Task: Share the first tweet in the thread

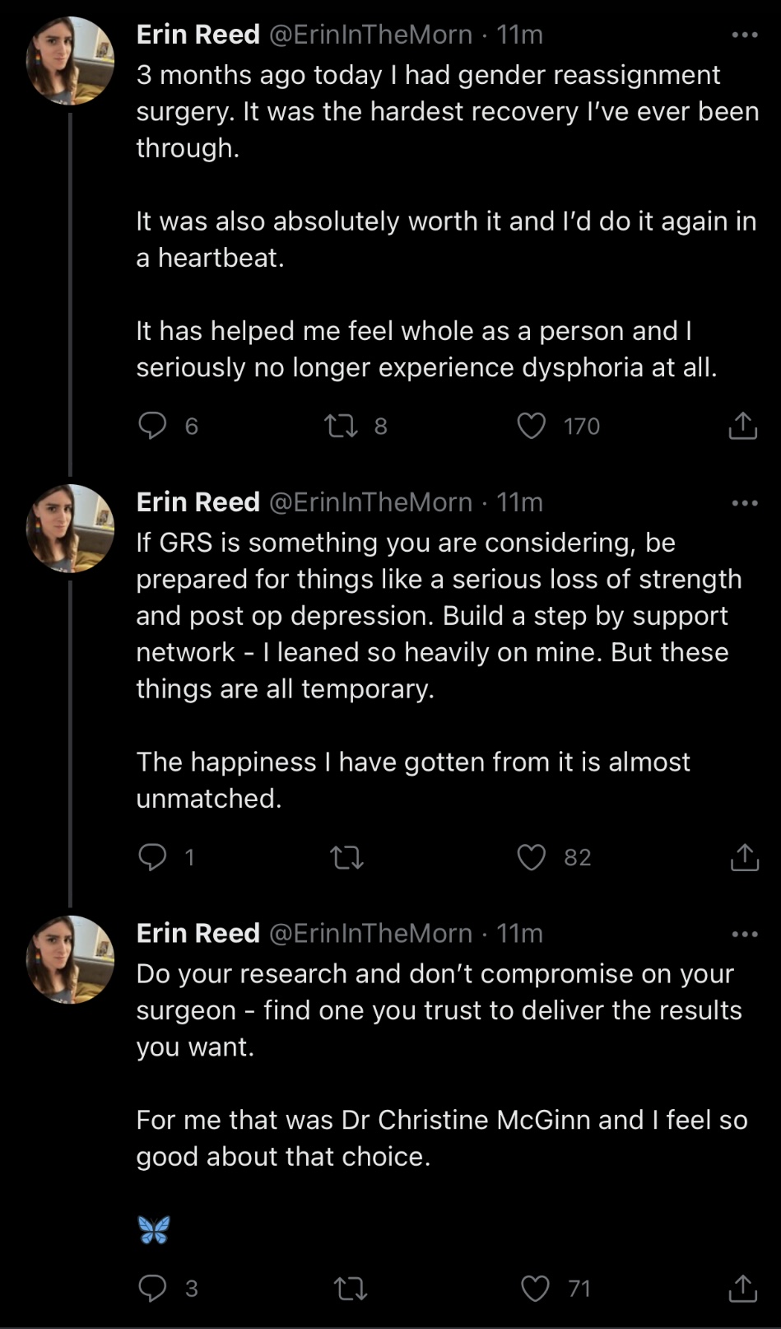Action: pyautogui.click(x=742, y=426)
